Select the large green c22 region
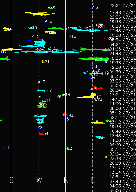Viewport: 136px width, 192px height. (94, 59)
